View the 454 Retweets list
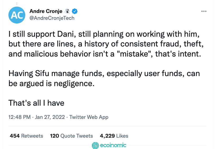Image resolution: width=218 pixels, height=149 pixels. click(26, 136)
